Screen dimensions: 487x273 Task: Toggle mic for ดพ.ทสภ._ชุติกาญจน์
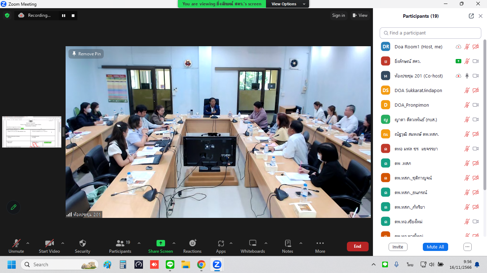coord(467,178)
